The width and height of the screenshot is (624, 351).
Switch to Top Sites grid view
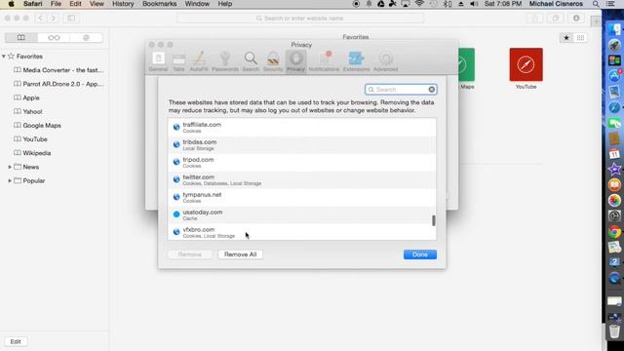tap(580, 38)
